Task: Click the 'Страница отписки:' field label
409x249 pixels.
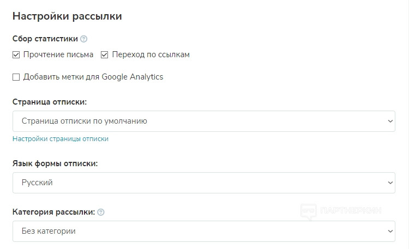Action: tap(50, 102)
